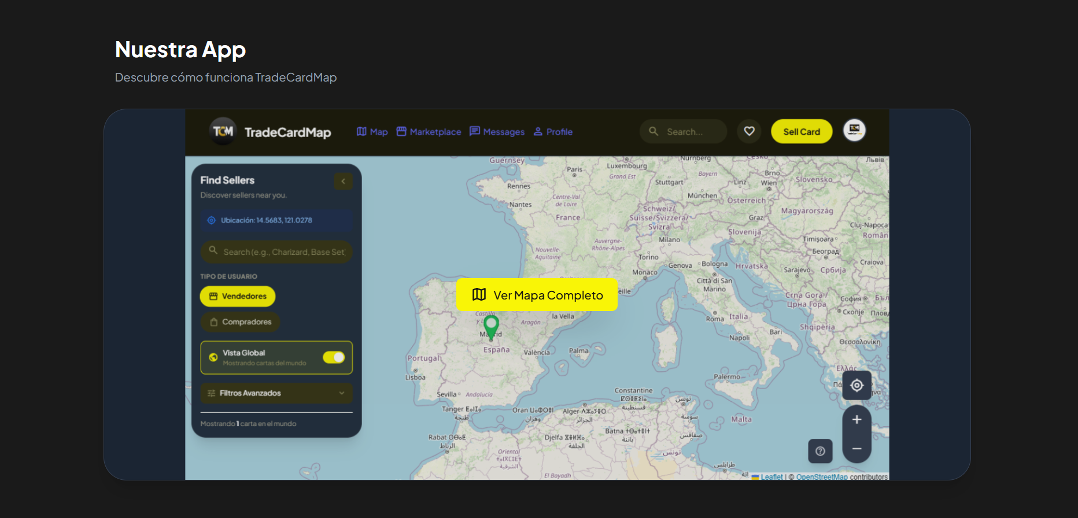
Task: Open the Marketplace page
Action: point(429,132)
